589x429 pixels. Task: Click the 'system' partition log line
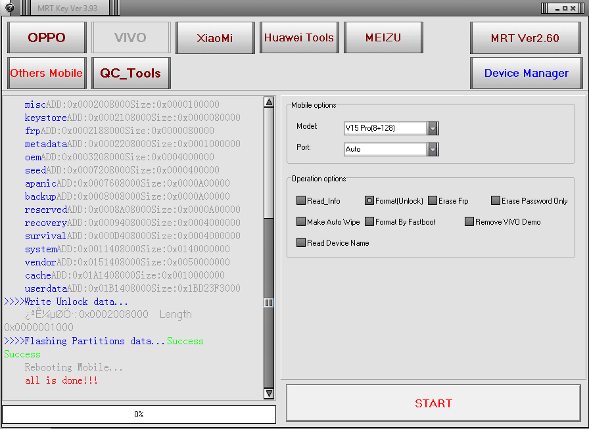(x=128, y=249)
